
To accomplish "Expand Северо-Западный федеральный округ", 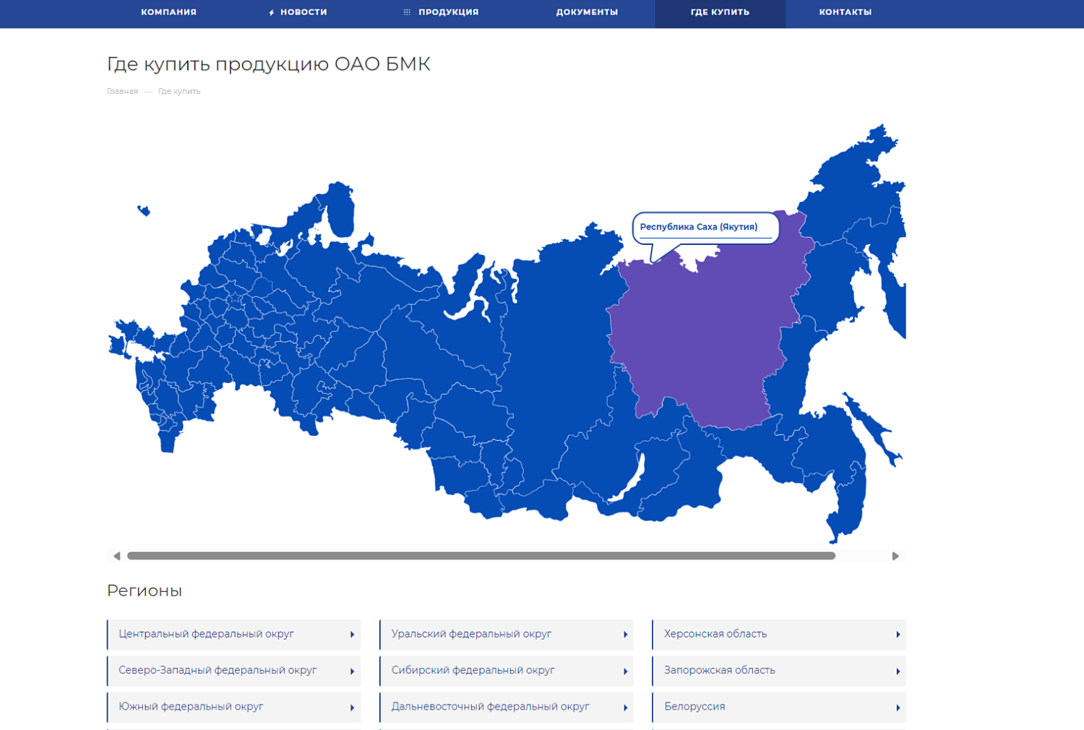I will (233, 671).
